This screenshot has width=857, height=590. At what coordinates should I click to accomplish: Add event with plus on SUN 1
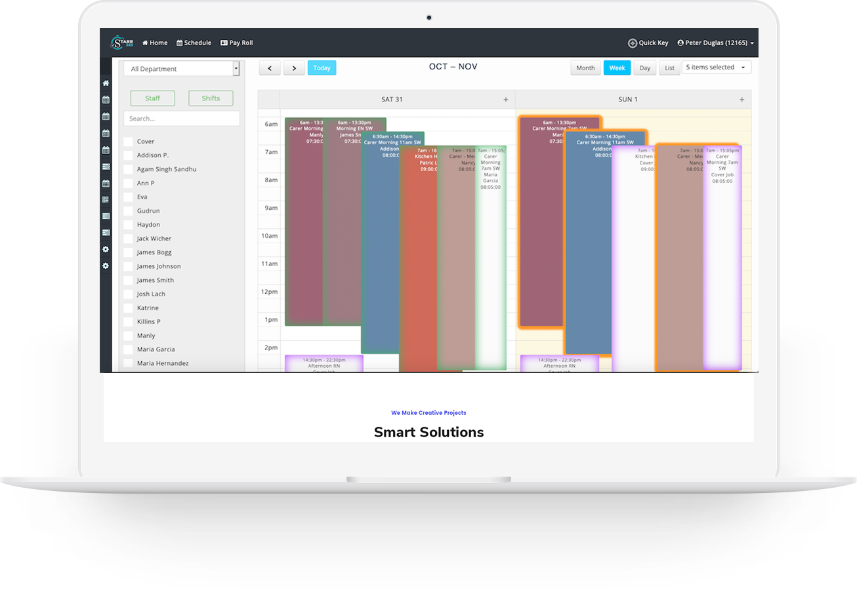pos(742,100)
